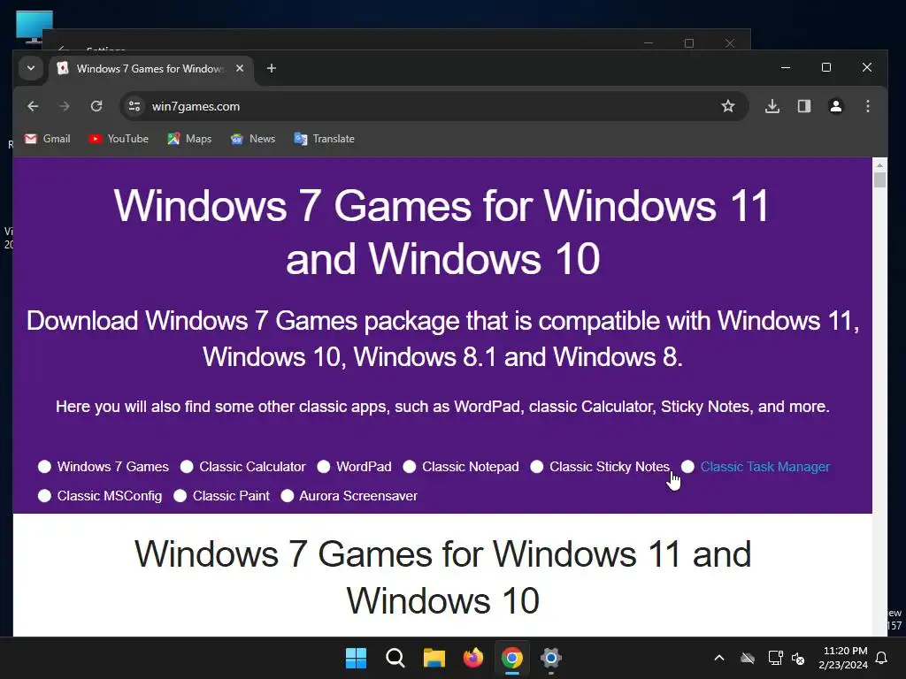The image size is (906, 679).
Task: Toggle the Chrome side panel
Action: click(803, 106)
